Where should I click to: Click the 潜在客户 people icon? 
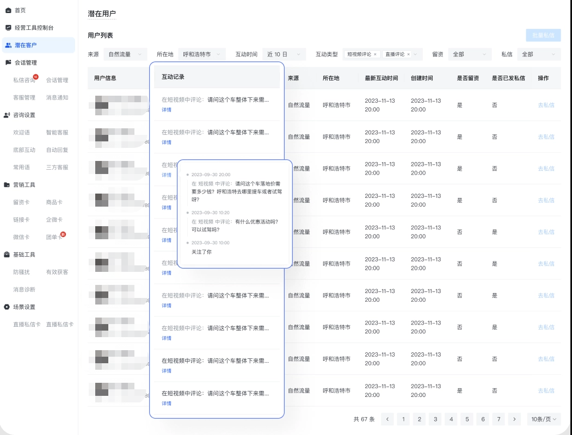[x=8, y=45]
